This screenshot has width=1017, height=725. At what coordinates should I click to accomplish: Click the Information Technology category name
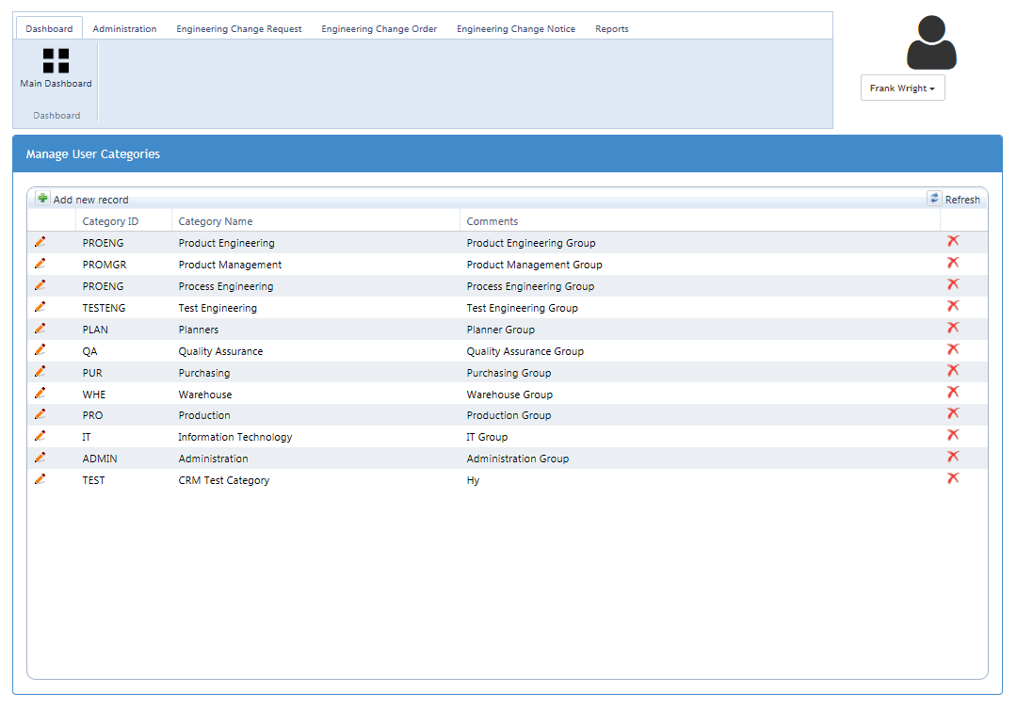pos(234,437)
